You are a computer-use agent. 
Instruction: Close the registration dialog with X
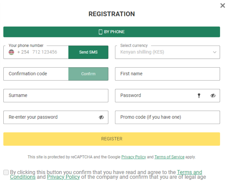coord(223,6)
